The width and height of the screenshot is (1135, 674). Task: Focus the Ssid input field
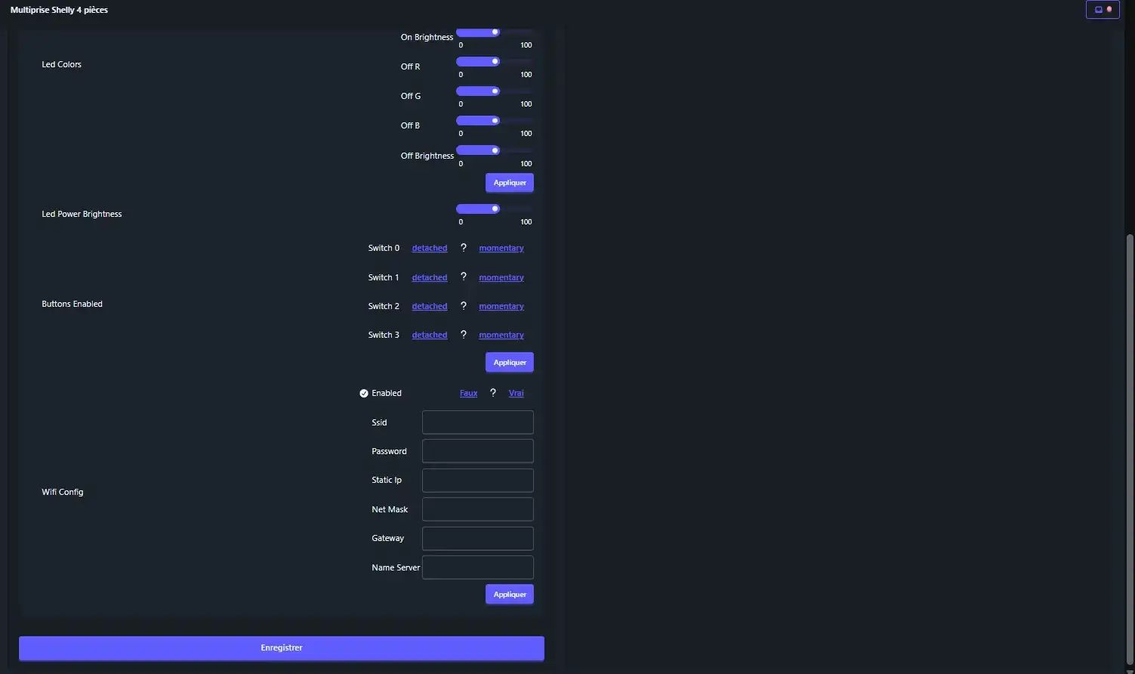click(x=477, y=422)
